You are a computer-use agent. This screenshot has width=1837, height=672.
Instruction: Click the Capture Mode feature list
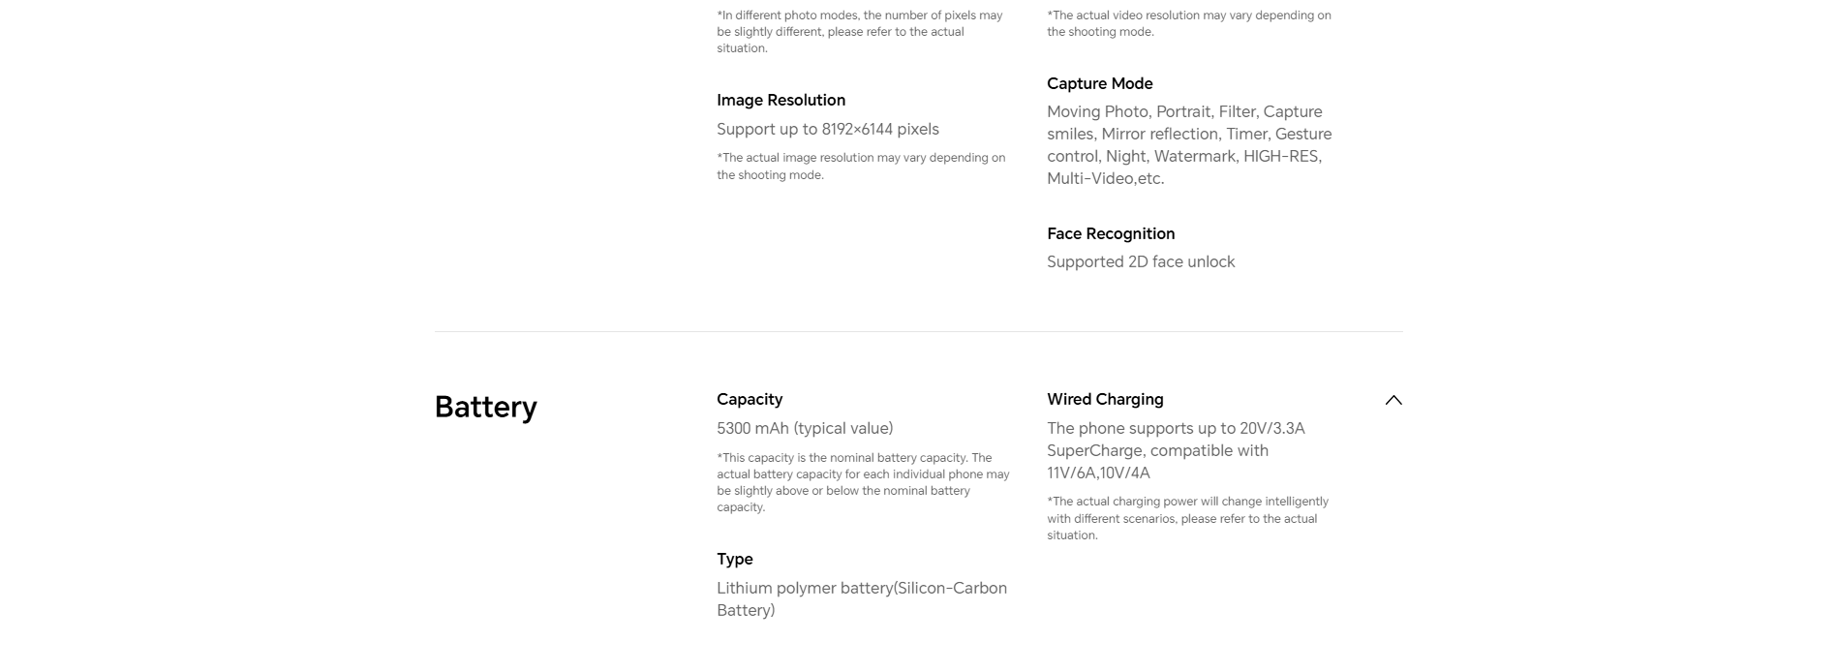coord(1189,145)
